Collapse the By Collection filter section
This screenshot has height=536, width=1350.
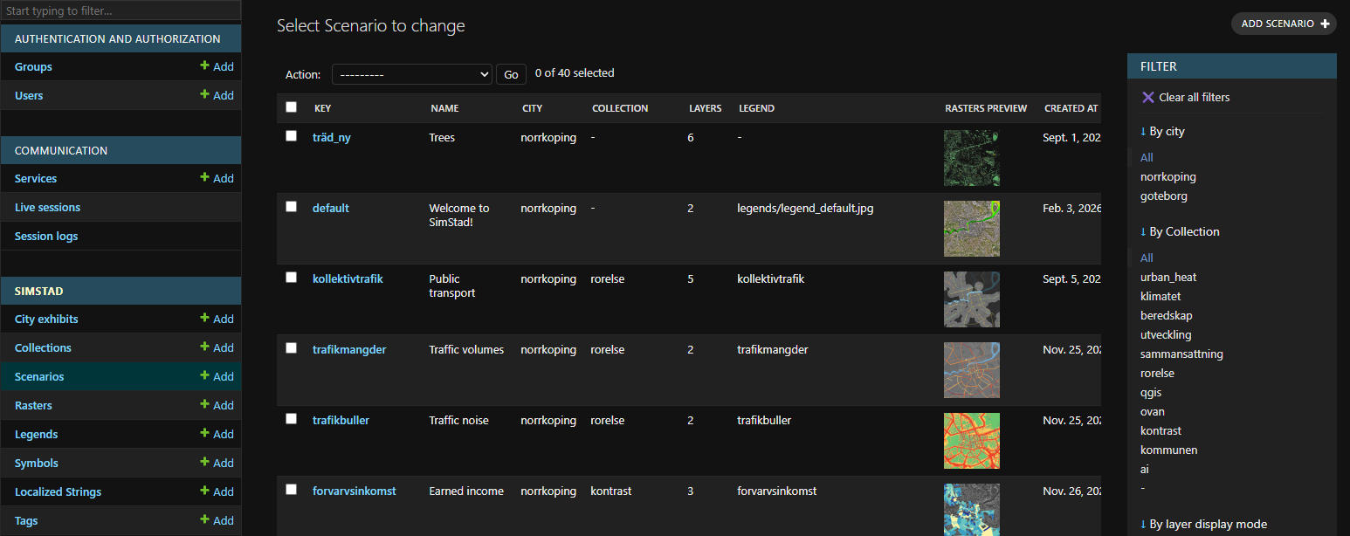[x=1180, y=231]
